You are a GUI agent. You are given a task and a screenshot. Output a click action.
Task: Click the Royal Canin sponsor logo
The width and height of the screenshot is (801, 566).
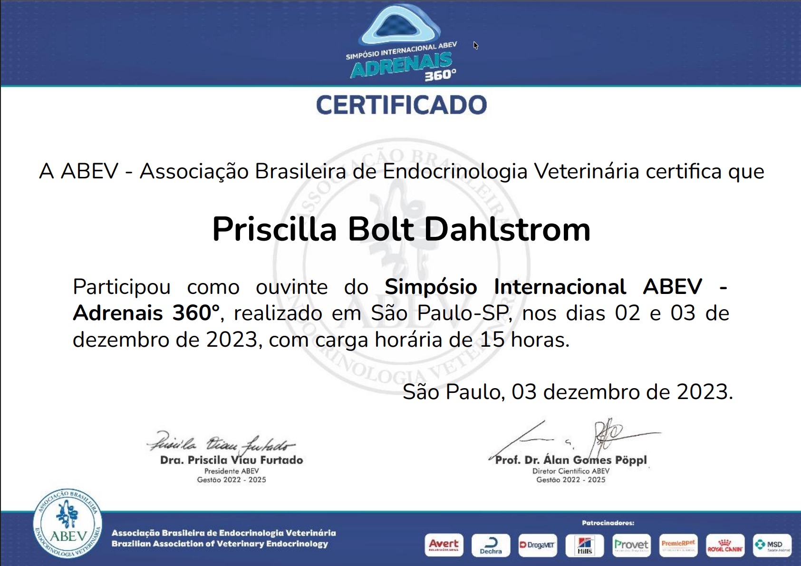coord(724,545)
